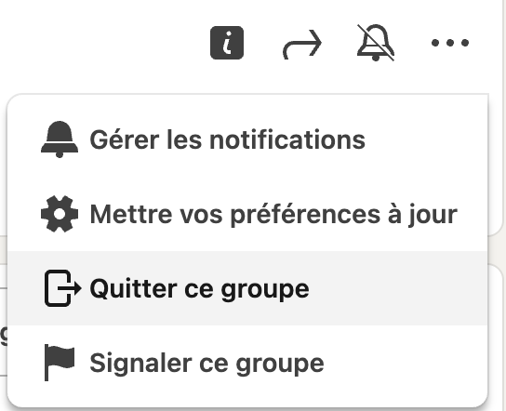Update preferences via the cogwheel entry
The height and width of the screenshot is (411, 506).
247,214
